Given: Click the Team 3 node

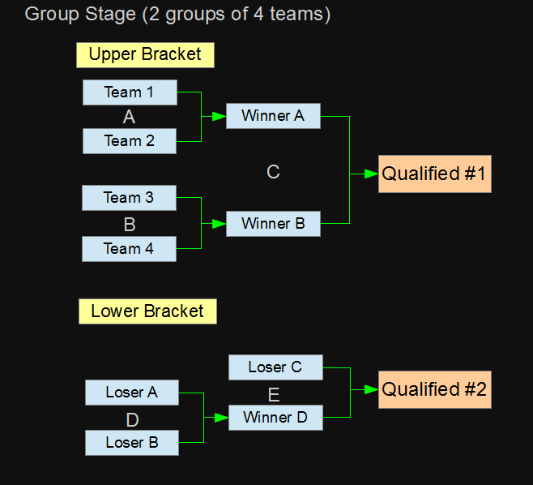Looking at the screenshot, I should [x=129, y=198].
